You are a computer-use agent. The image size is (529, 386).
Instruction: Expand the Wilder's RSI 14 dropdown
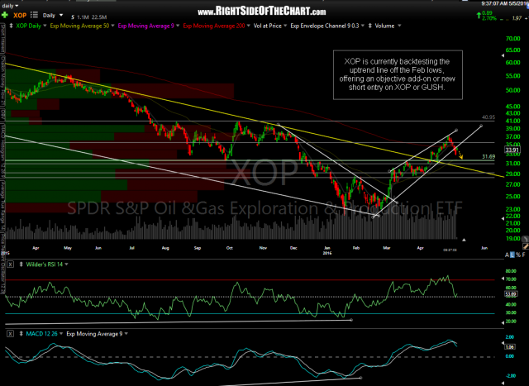click(66, 264)
